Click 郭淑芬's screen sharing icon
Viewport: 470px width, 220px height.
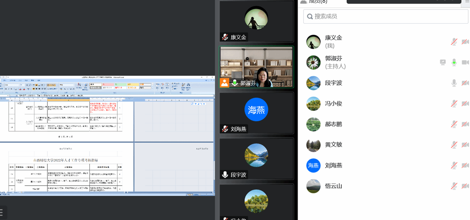coord(443,62)
